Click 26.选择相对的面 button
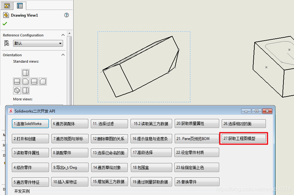 (x=243, y=124)
